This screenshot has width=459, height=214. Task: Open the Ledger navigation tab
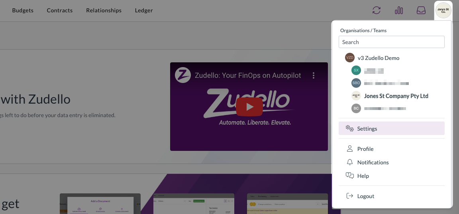click(x=144, y=10)
